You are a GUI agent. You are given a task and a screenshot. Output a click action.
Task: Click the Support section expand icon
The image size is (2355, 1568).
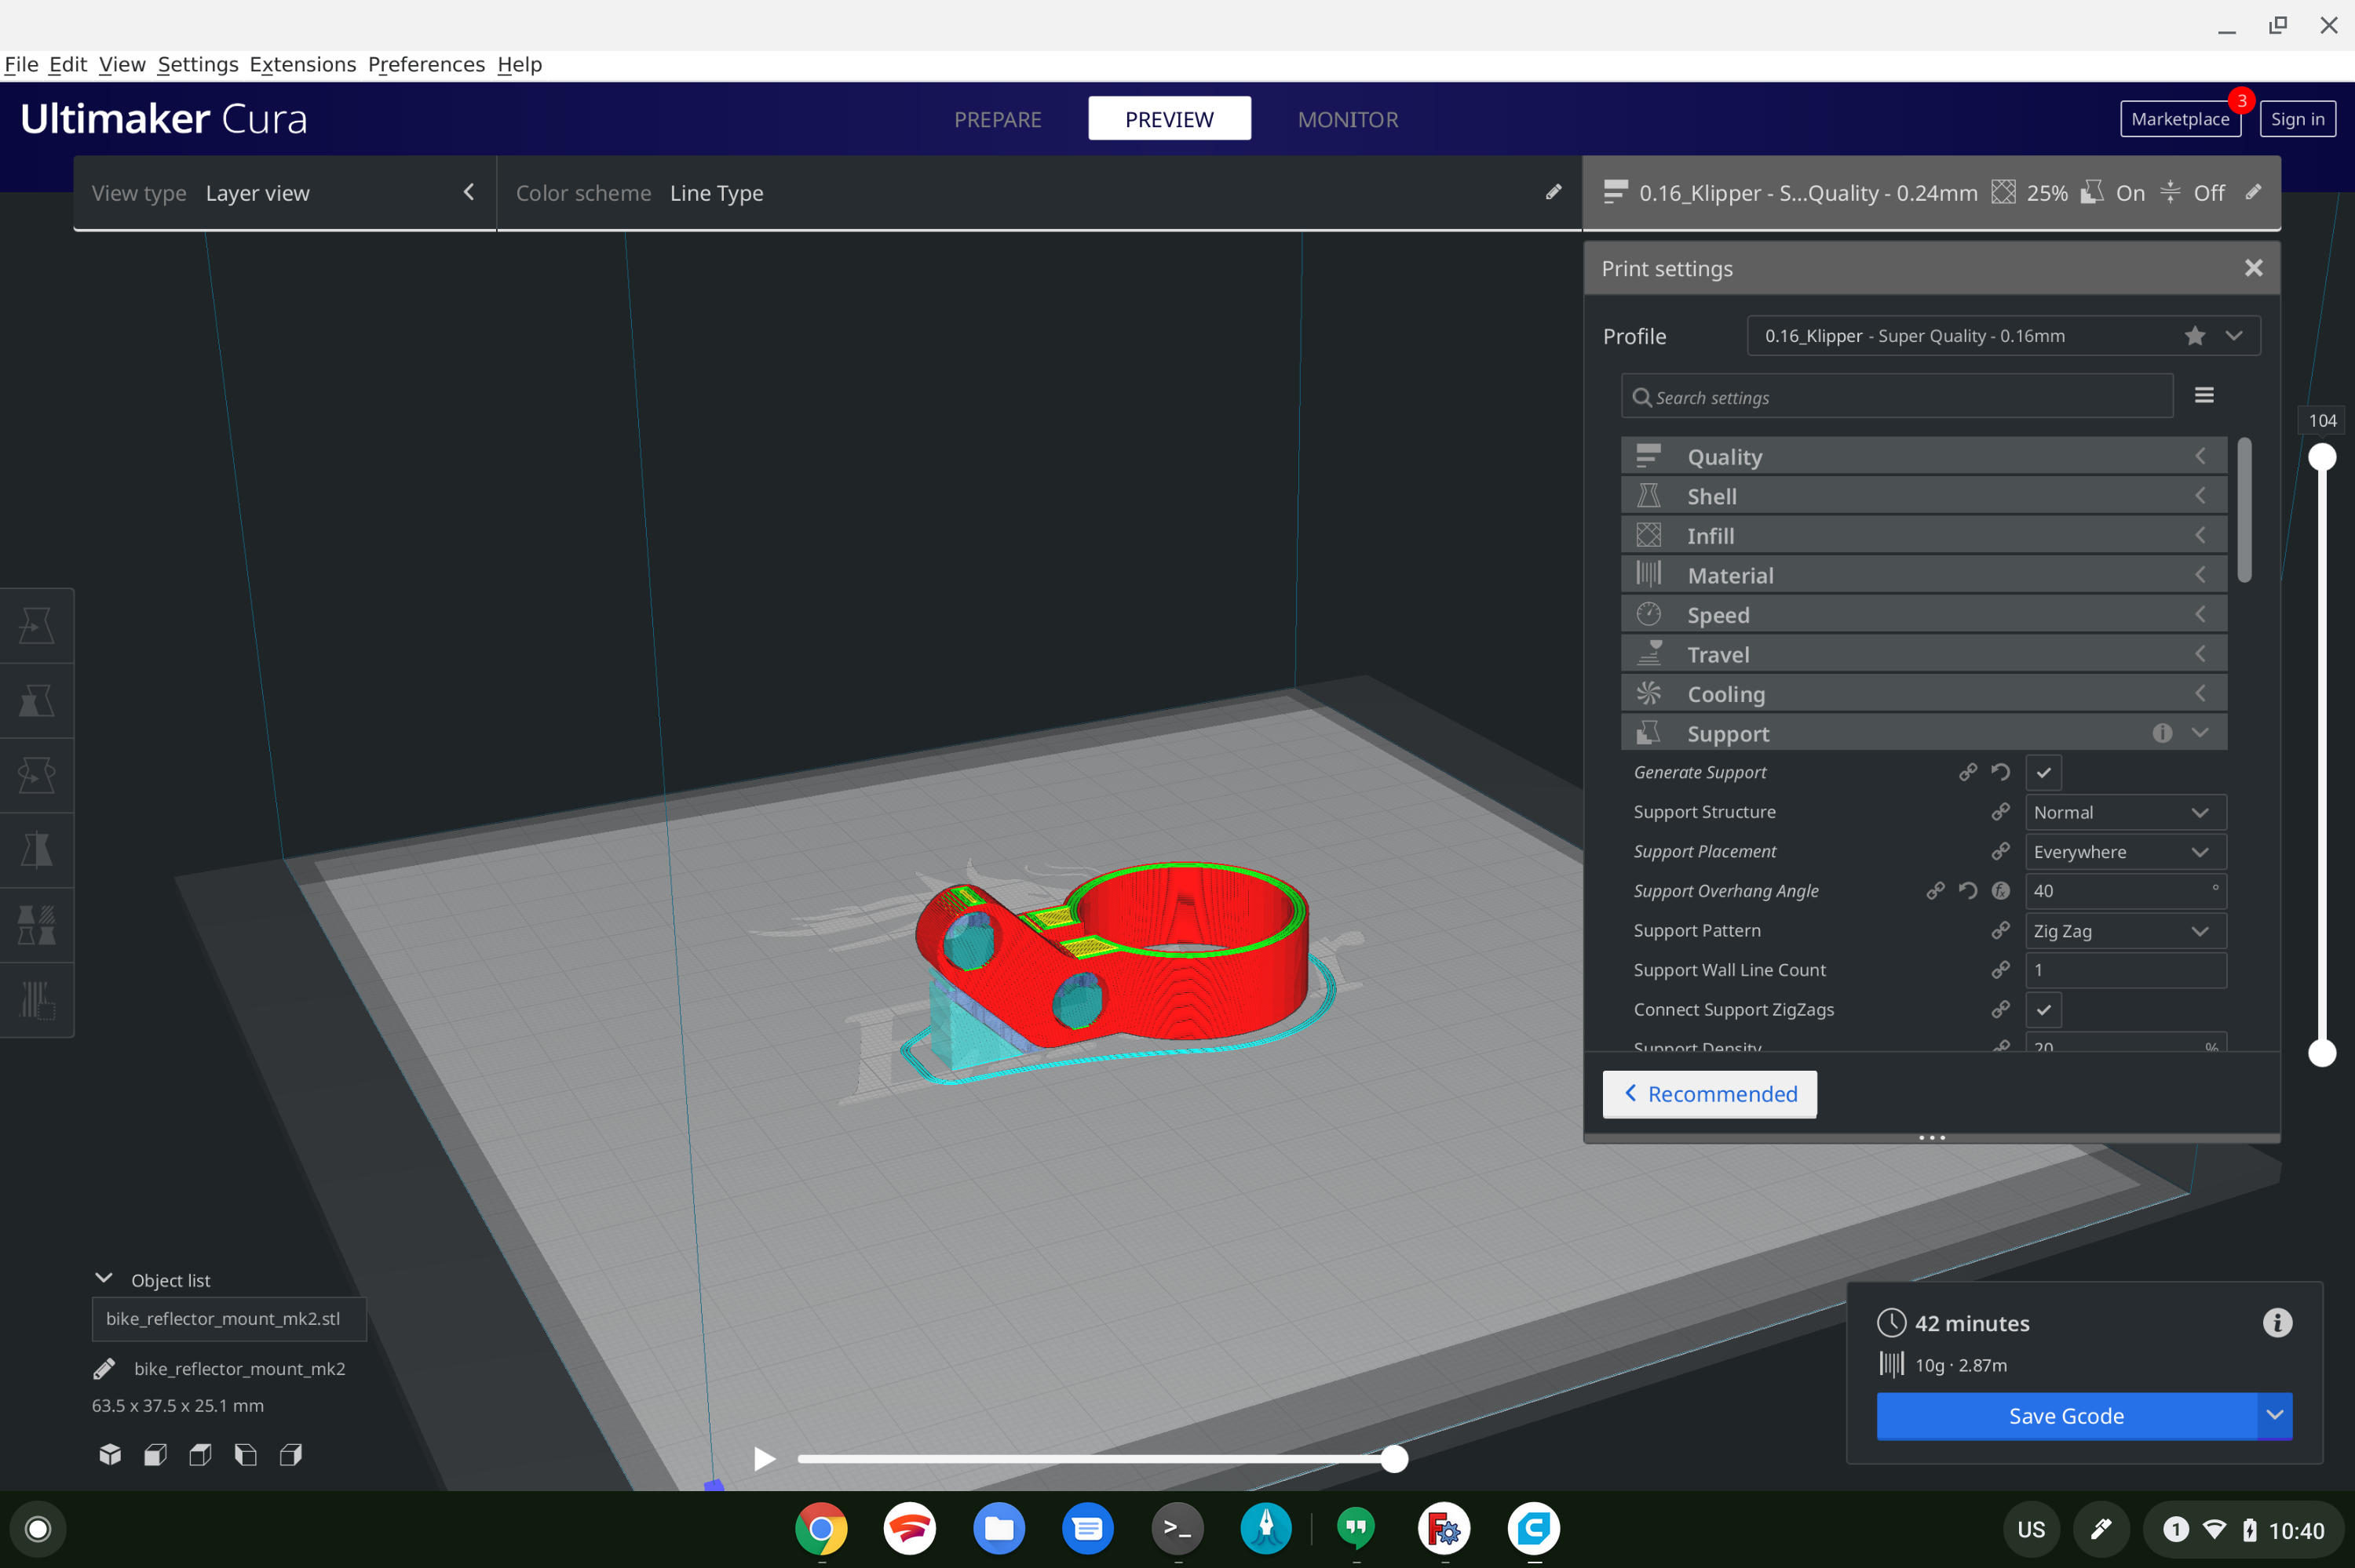(x=2201, y=733)
